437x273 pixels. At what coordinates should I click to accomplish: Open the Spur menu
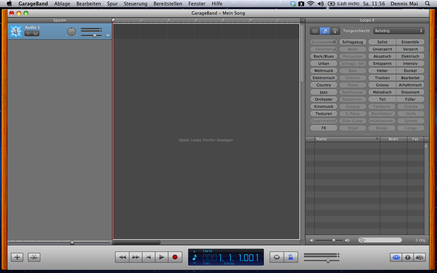coord(112,4)
